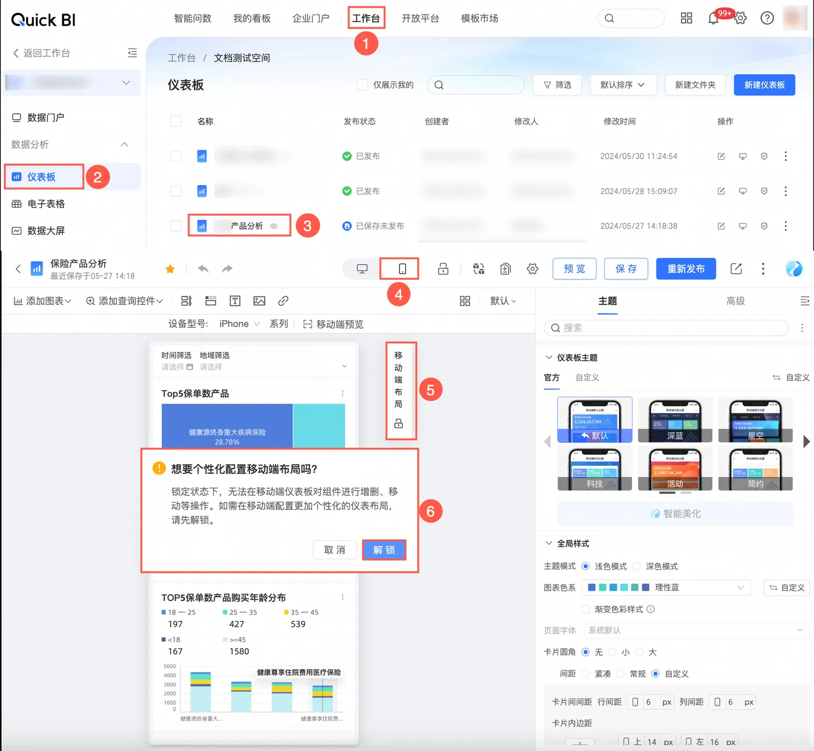Redo the last edit
This screenshot has width=814, height=751.
pyautogui.click(x=227, y=269)
